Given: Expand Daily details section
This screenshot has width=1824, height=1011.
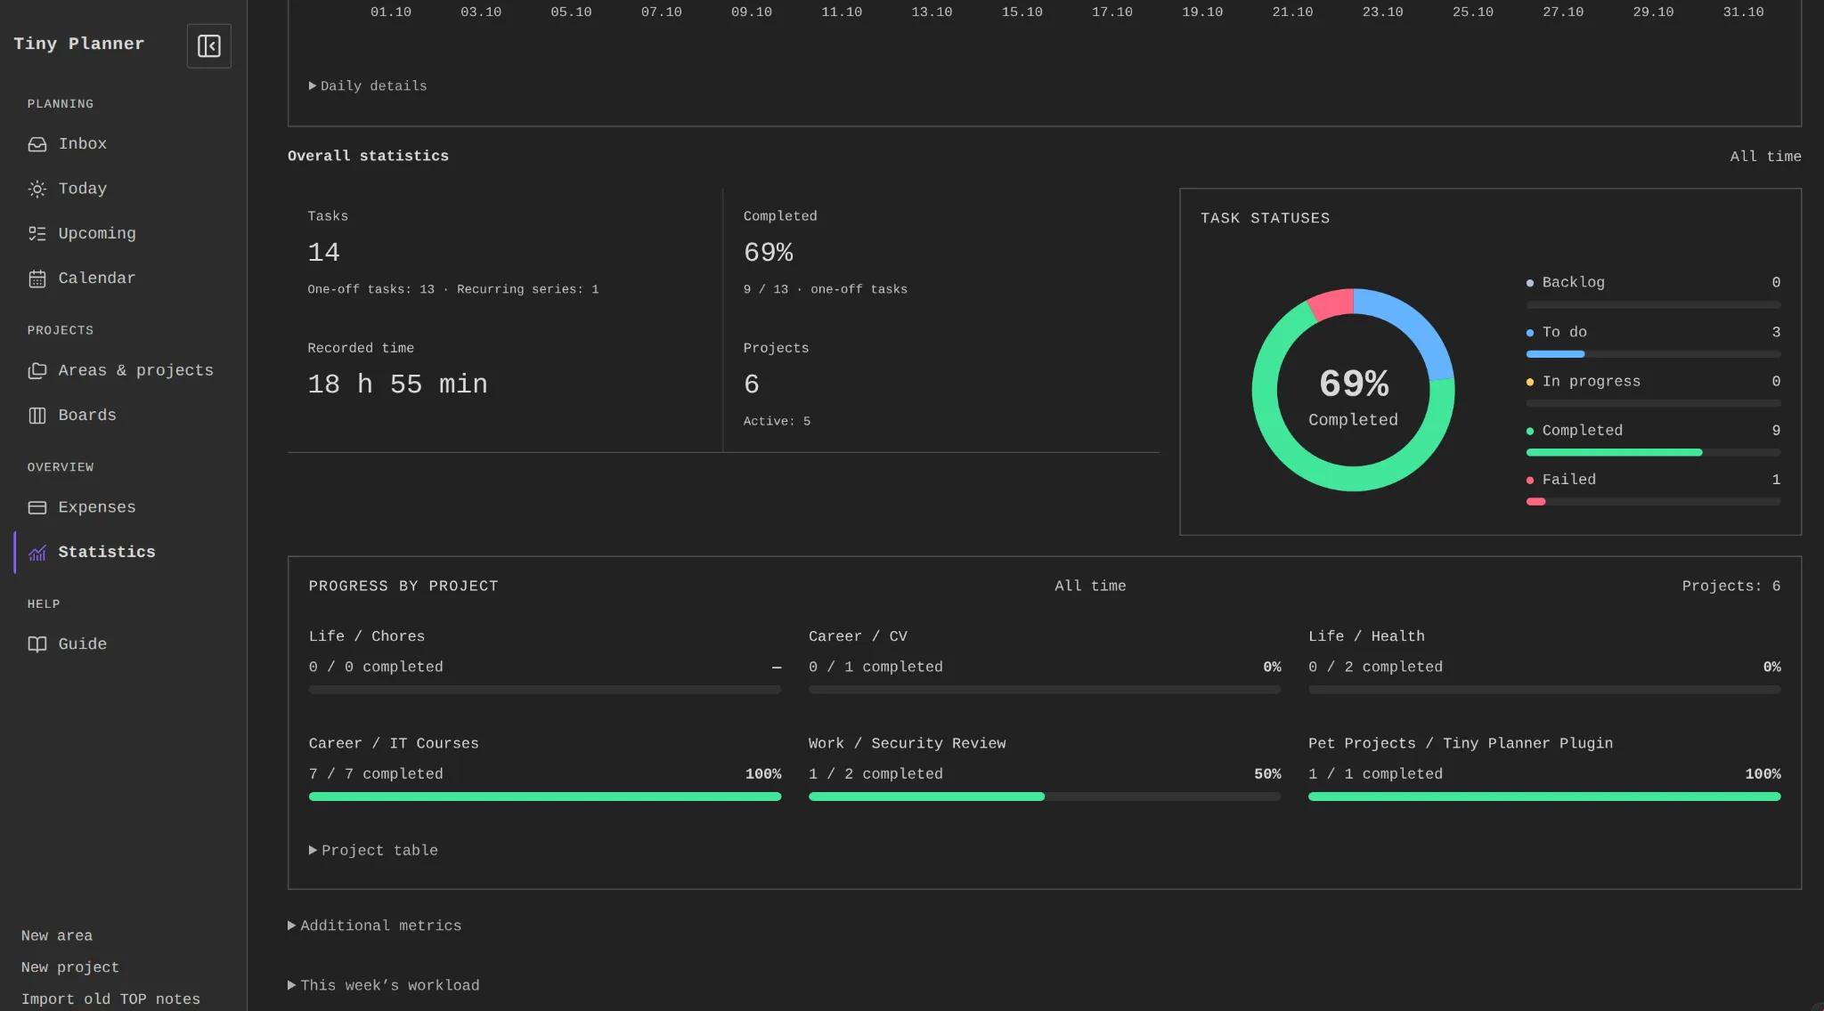Looking at the screenshot, I should pos(368,86).
